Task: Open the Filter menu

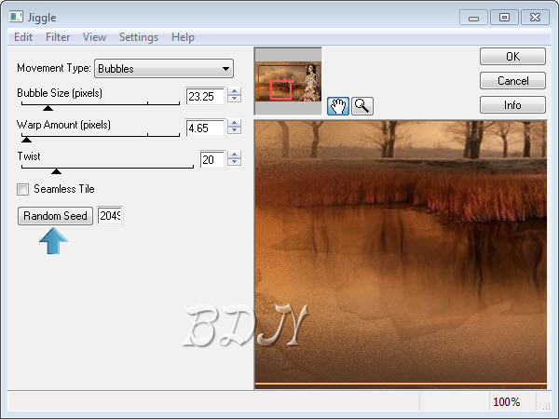Action: pos(58,37)
